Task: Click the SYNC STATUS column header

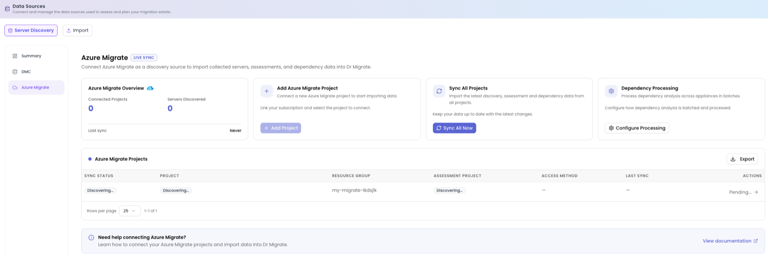Action: point(99,176)
